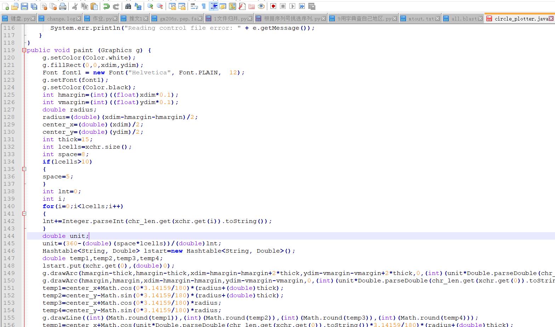This screenshot has width=555, height=327.
Task: Collapse the paint method at line 119
Action: [x=24, y=50]
